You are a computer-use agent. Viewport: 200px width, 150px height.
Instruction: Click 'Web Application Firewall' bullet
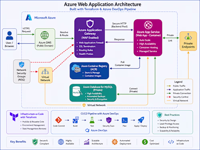(91, 43)
